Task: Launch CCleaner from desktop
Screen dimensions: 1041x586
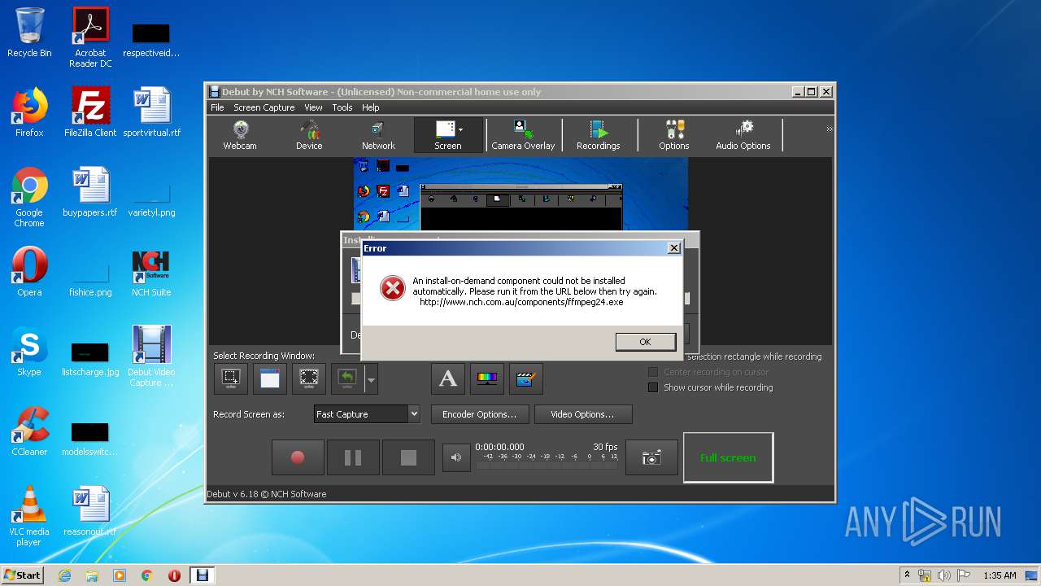Action: (x=29, y=431)
